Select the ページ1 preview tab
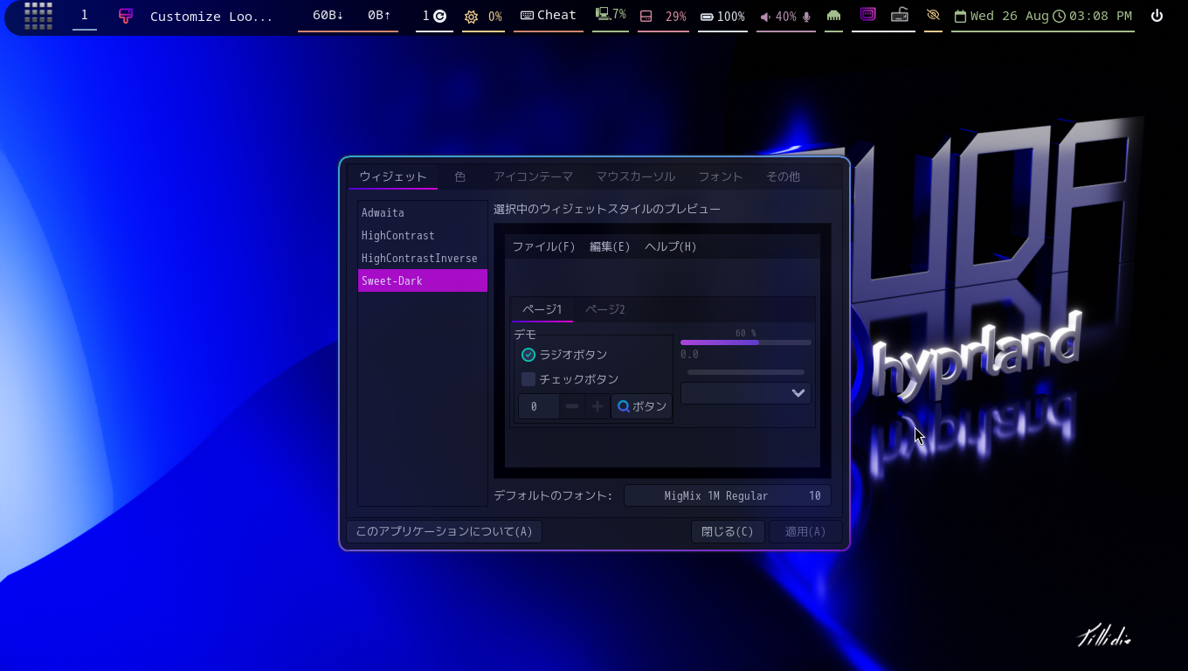1188x671 pixels. (542, 309)
